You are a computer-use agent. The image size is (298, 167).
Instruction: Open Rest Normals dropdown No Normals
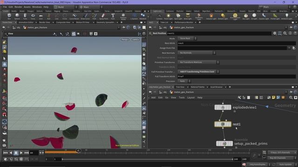tap(196, 53)
